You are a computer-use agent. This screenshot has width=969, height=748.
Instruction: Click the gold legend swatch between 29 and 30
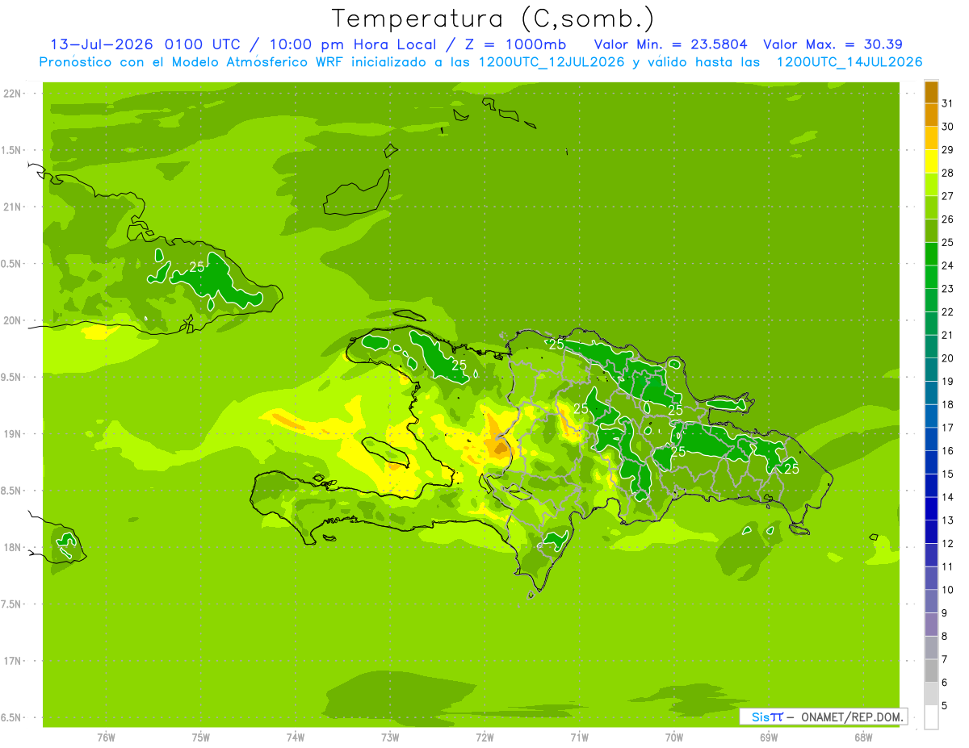tap(931, 137)
